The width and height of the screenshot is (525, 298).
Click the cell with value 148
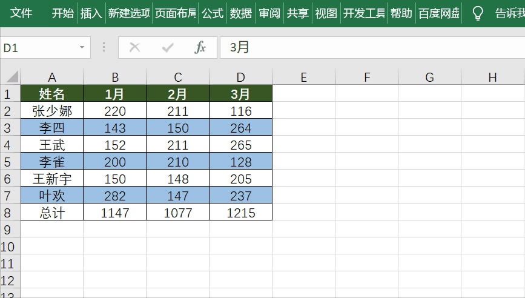point(178,179)
